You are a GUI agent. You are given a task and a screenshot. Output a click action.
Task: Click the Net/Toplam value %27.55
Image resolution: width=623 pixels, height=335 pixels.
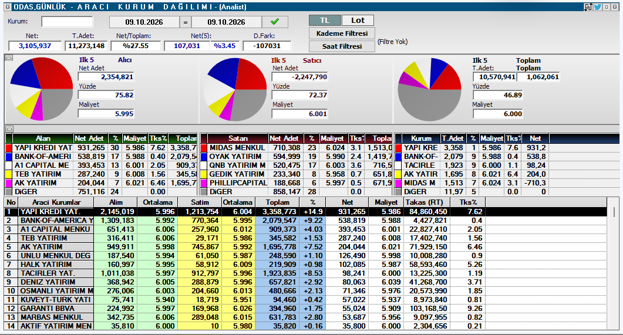pyautogui.click(x=136, y=46)
